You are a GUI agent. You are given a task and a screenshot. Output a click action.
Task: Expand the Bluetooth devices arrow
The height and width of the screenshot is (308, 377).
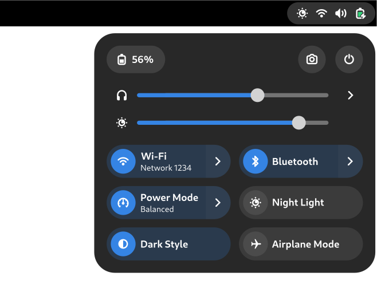350,161
